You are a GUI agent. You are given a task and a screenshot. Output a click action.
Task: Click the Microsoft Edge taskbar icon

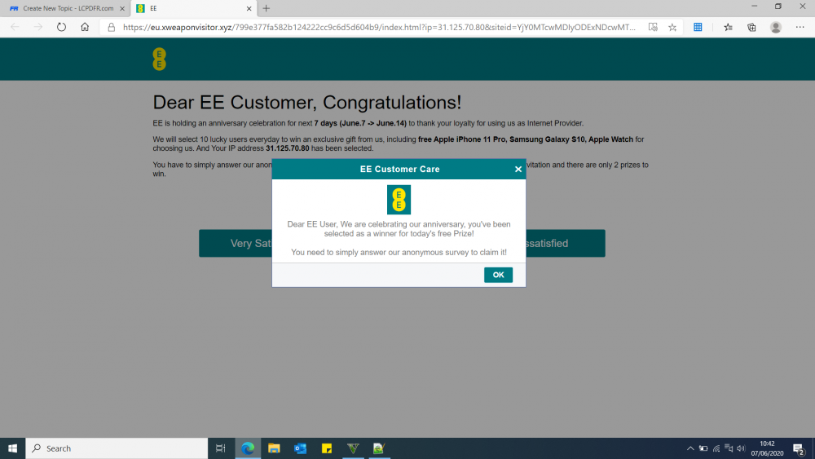(248, 448)
